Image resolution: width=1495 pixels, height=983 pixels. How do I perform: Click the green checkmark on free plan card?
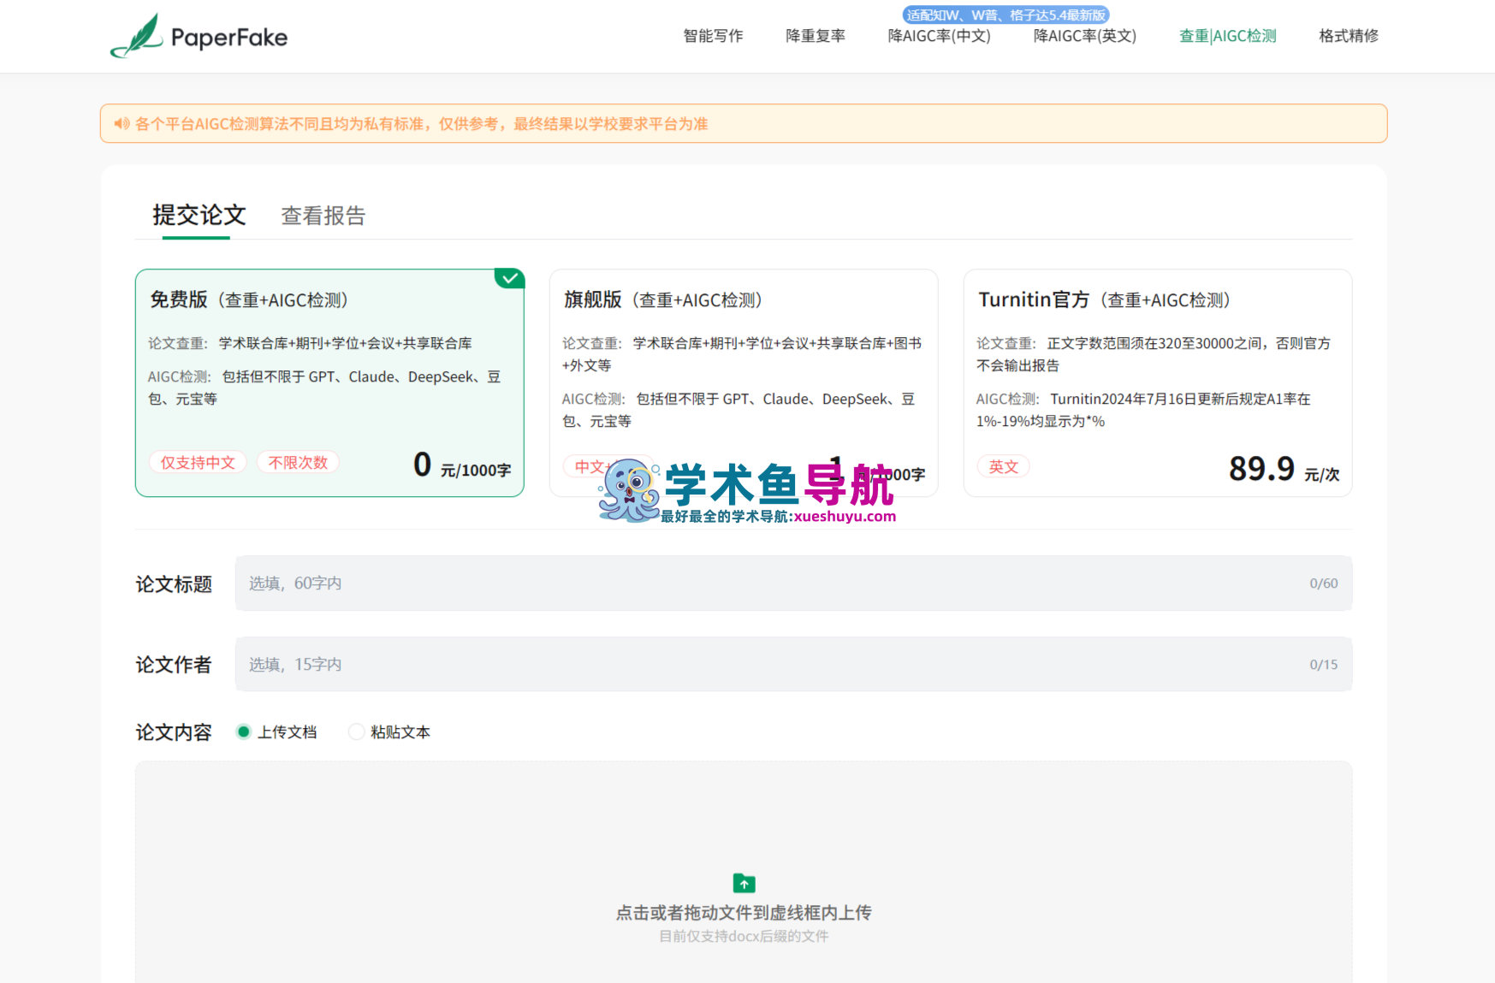point(510,278)
